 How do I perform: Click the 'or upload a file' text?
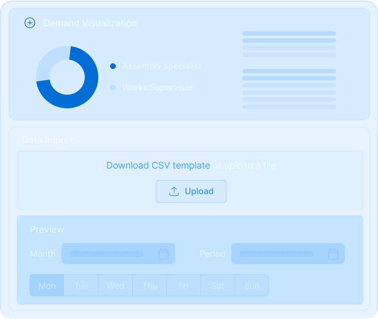[x=244, y=165]
